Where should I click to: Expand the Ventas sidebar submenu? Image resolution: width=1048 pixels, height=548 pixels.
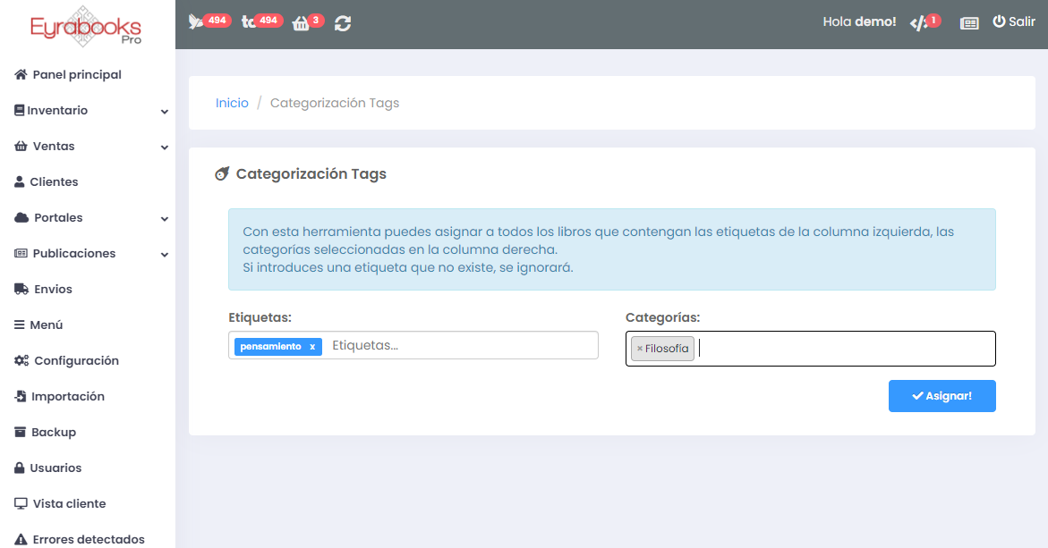click(x=88, y=147)
